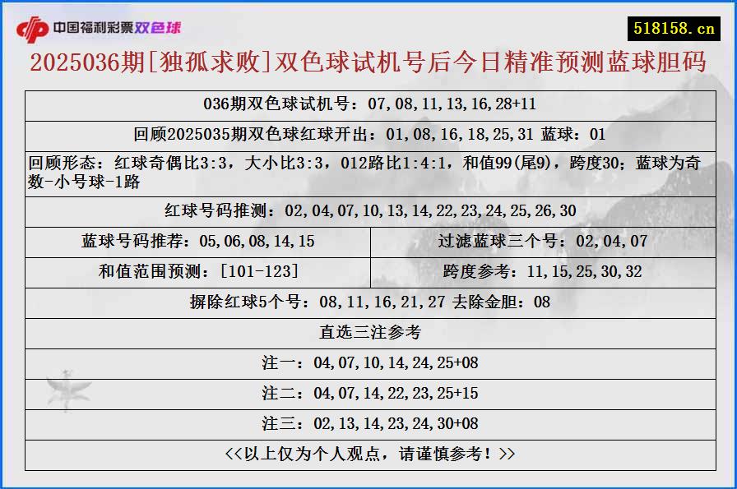Click 注一 prediction row 04,07,10,14,24,25+08
The image size is (737, 489).
point(368,363)
